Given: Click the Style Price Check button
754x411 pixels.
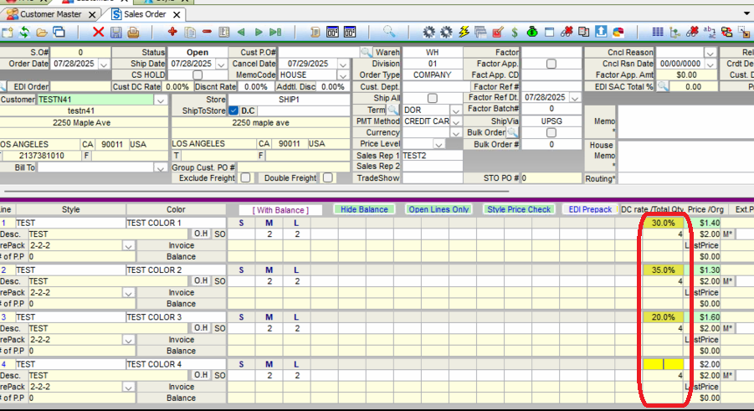Looking at the screenshot, I should tap(519, 209).
